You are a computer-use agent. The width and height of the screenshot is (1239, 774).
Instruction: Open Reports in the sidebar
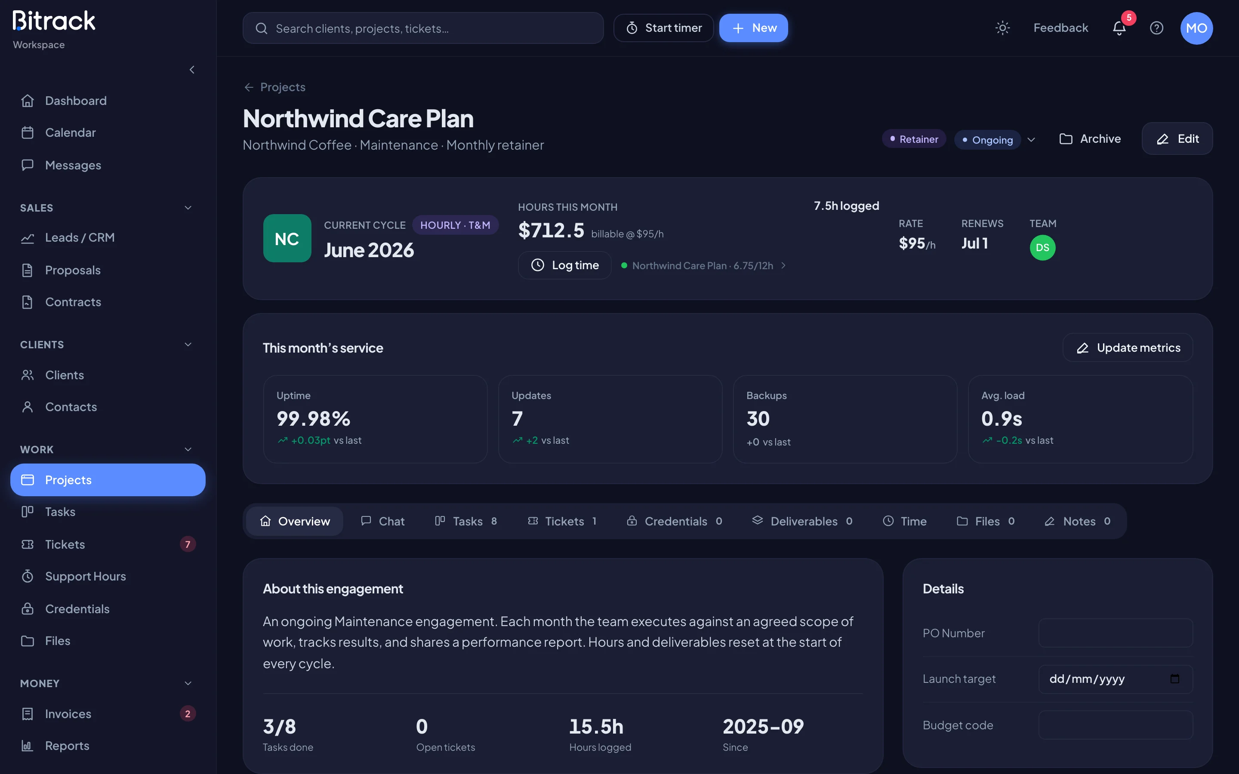(108, 746)
